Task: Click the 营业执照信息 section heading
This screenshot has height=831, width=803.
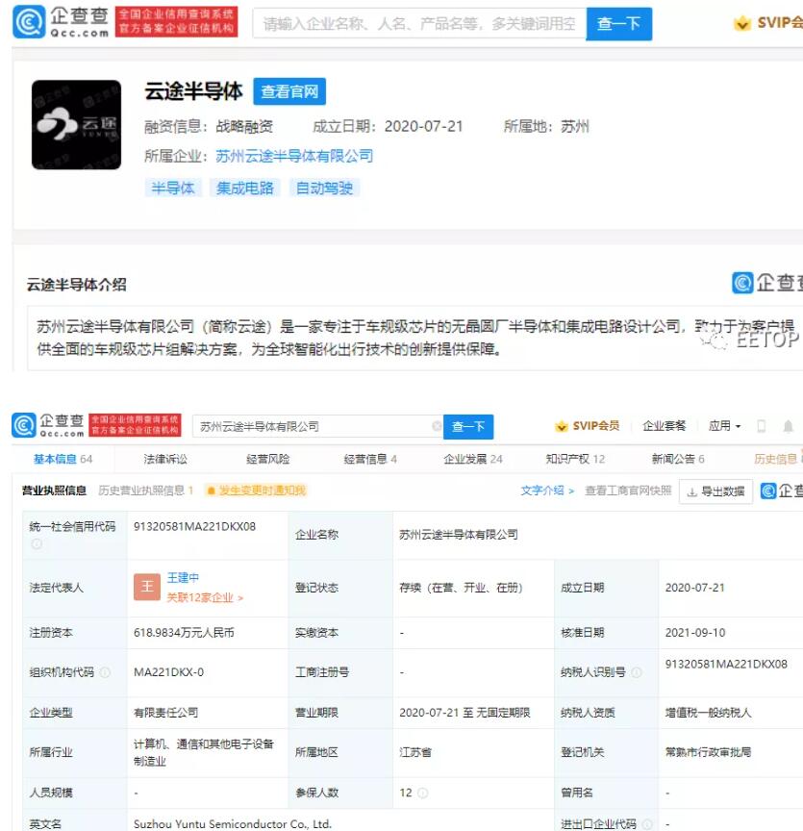Action: (x=54, y=491)
